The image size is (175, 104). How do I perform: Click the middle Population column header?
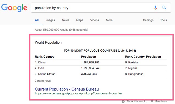click(89, 57)
